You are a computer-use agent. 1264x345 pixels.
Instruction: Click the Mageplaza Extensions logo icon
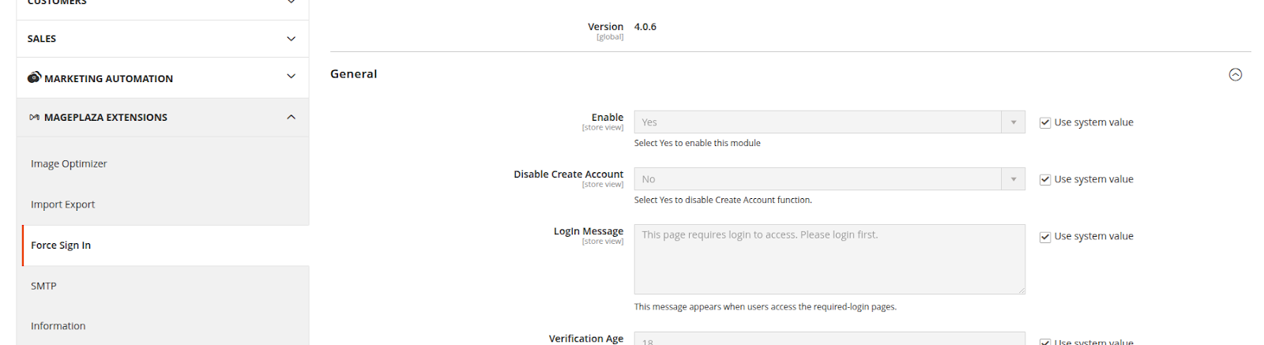tap(34, 118)
